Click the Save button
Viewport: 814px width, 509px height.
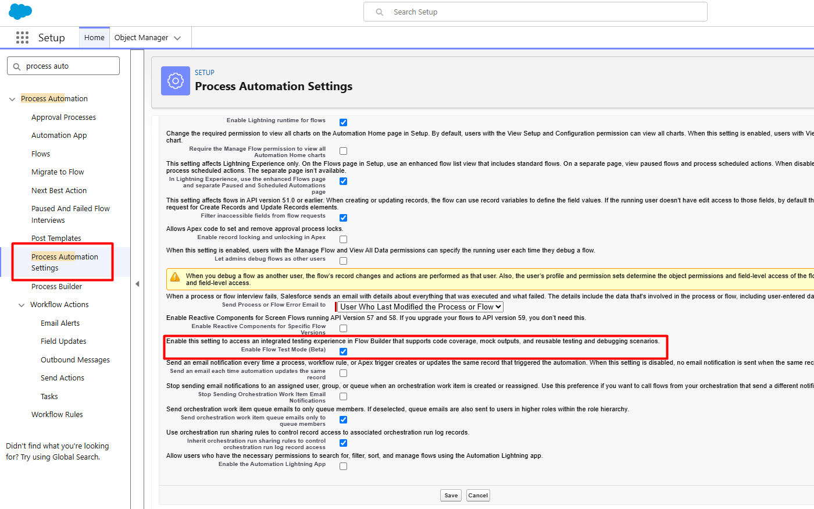(451, 496)
